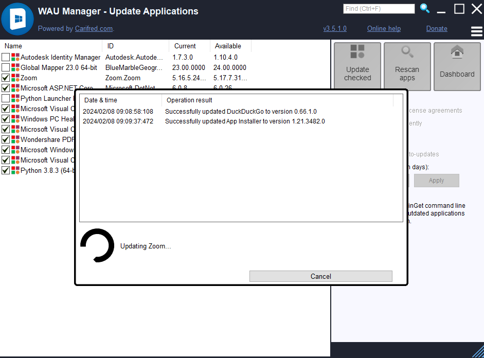Click the Date & time column header

pos(121,100)
